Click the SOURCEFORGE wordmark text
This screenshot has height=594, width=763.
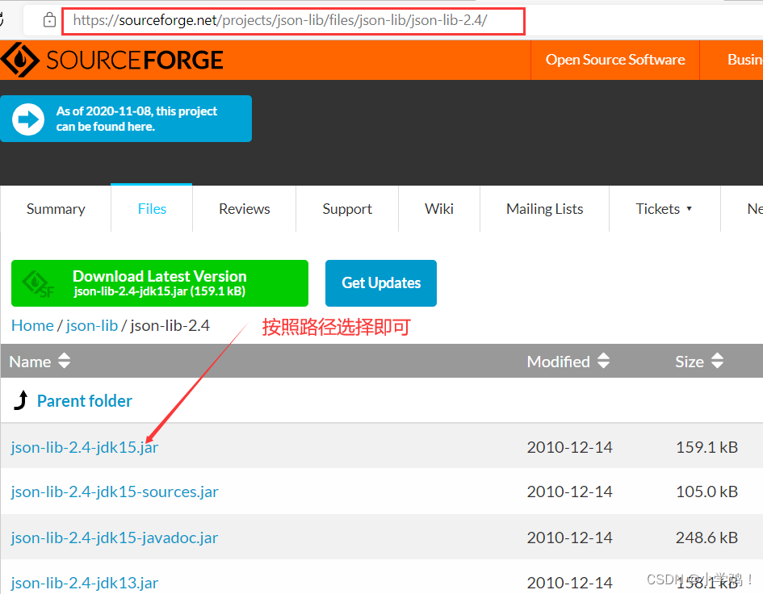coord(135,61)
